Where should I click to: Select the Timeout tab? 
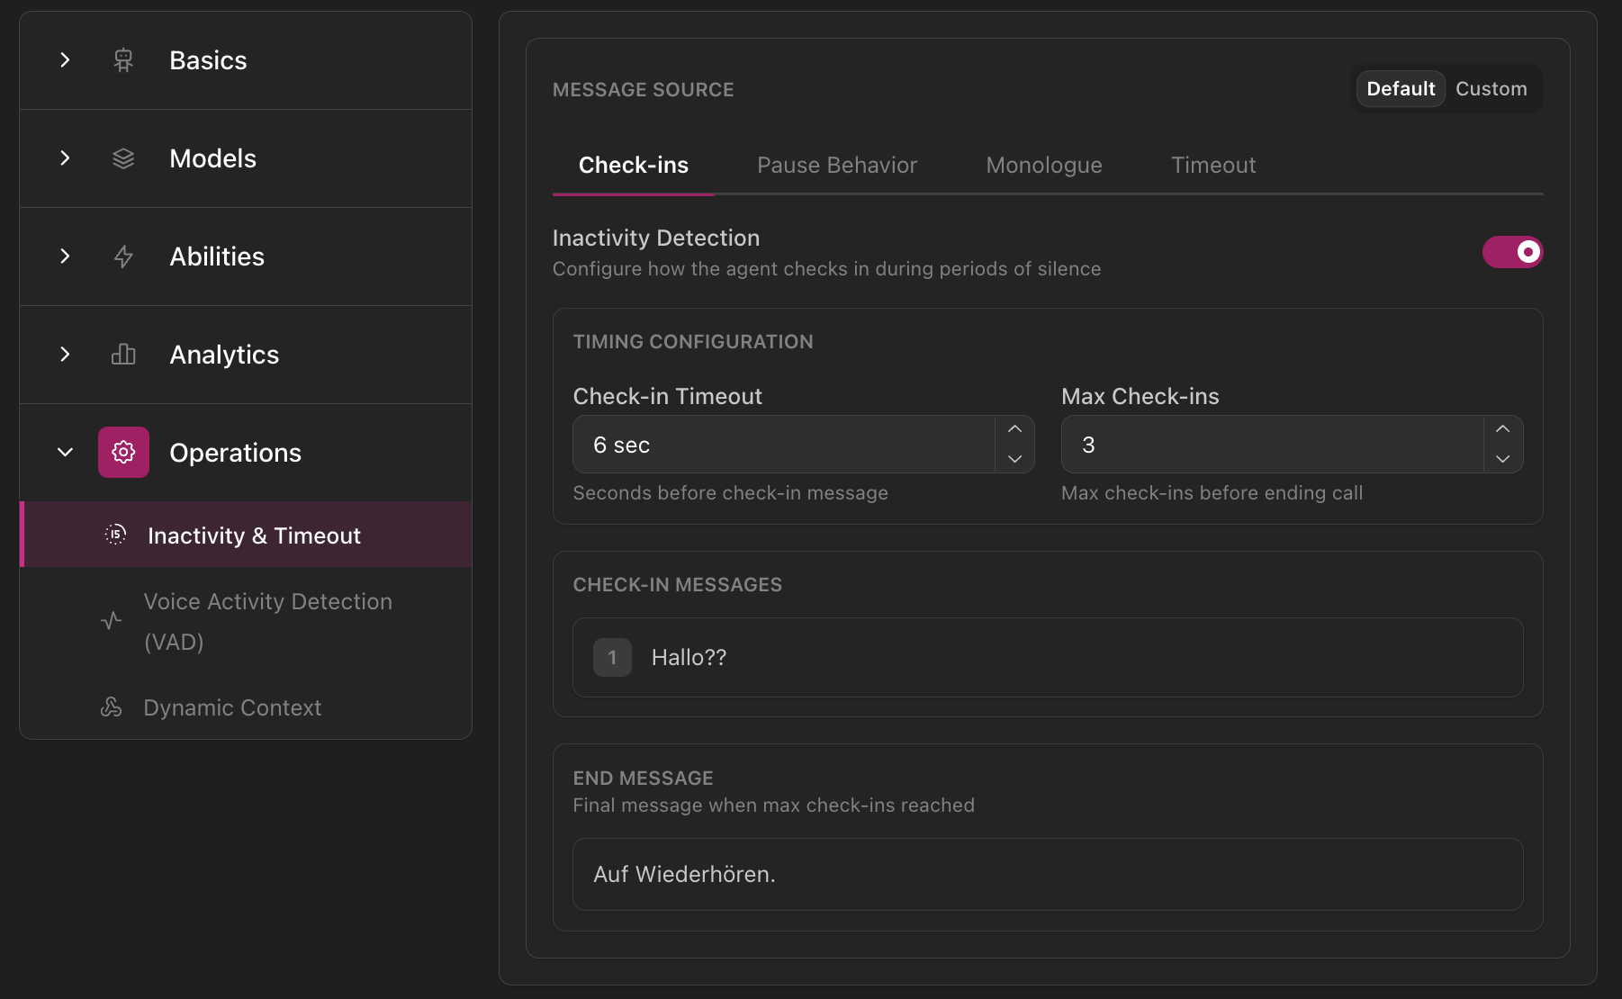1213,165
